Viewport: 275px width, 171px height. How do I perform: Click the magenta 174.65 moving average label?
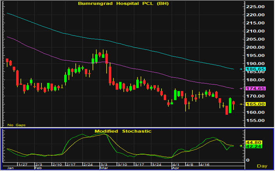256,89
